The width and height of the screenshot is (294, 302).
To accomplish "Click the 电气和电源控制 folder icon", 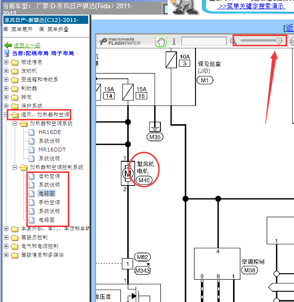I will click(15, 246).
